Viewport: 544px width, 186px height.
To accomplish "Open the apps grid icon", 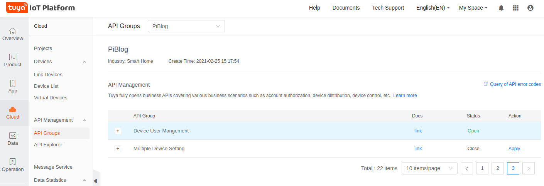I will point(516,8).
